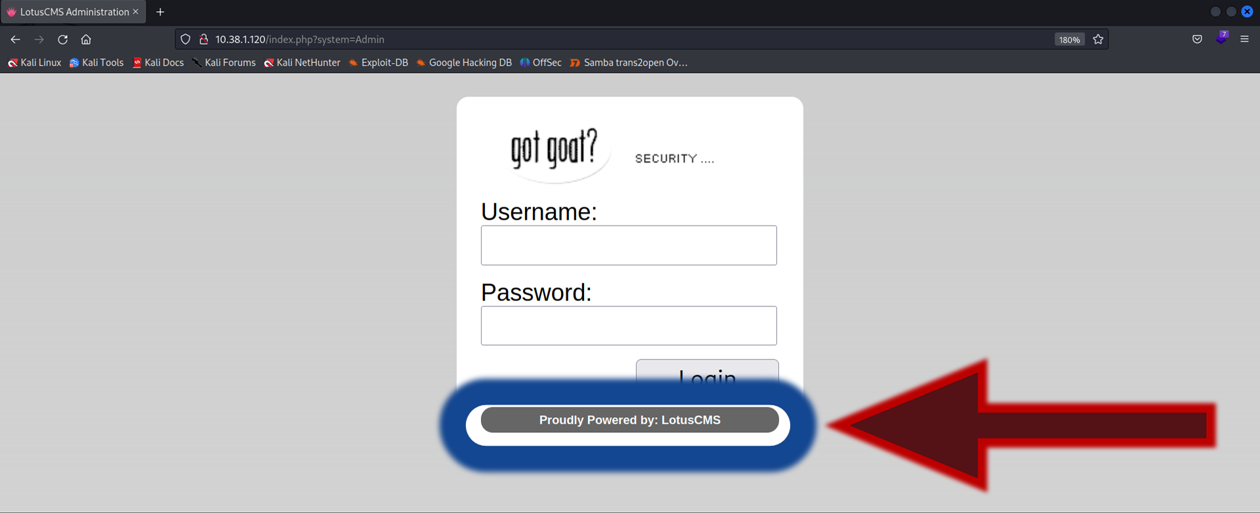
Task: Close the browser window
Action: [1247, 11]
